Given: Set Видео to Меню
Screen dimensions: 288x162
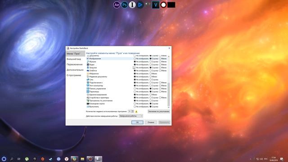Looking at the screenshot, I should click(160, 64).
